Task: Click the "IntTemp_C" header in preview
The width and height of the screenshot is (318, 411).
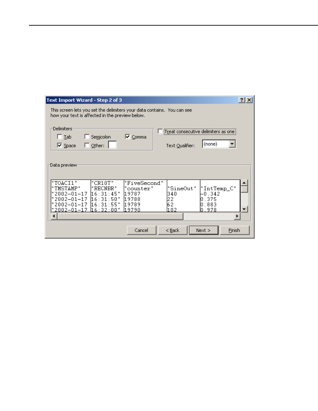Action: [x=218, y=188]
